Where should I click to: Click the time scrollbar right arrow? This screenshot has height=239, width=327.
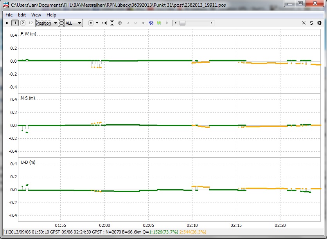coord(212,23)
